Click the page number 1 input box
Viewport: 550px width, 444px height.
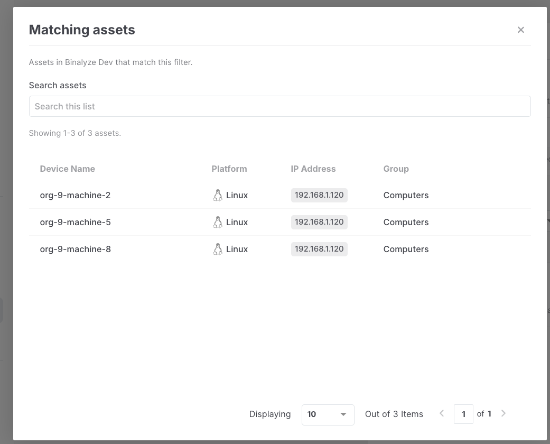tap(463, 414)
